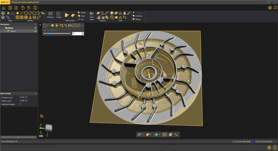Expand the Scan 2 tree node
Screen dimensions: 278x151
[x=5, y=31]
